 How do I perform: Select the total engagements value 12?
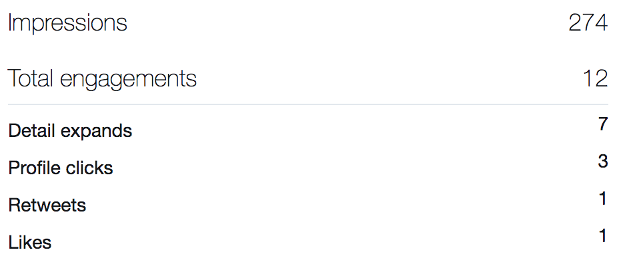pyautogui.click(x=595, y=79)
